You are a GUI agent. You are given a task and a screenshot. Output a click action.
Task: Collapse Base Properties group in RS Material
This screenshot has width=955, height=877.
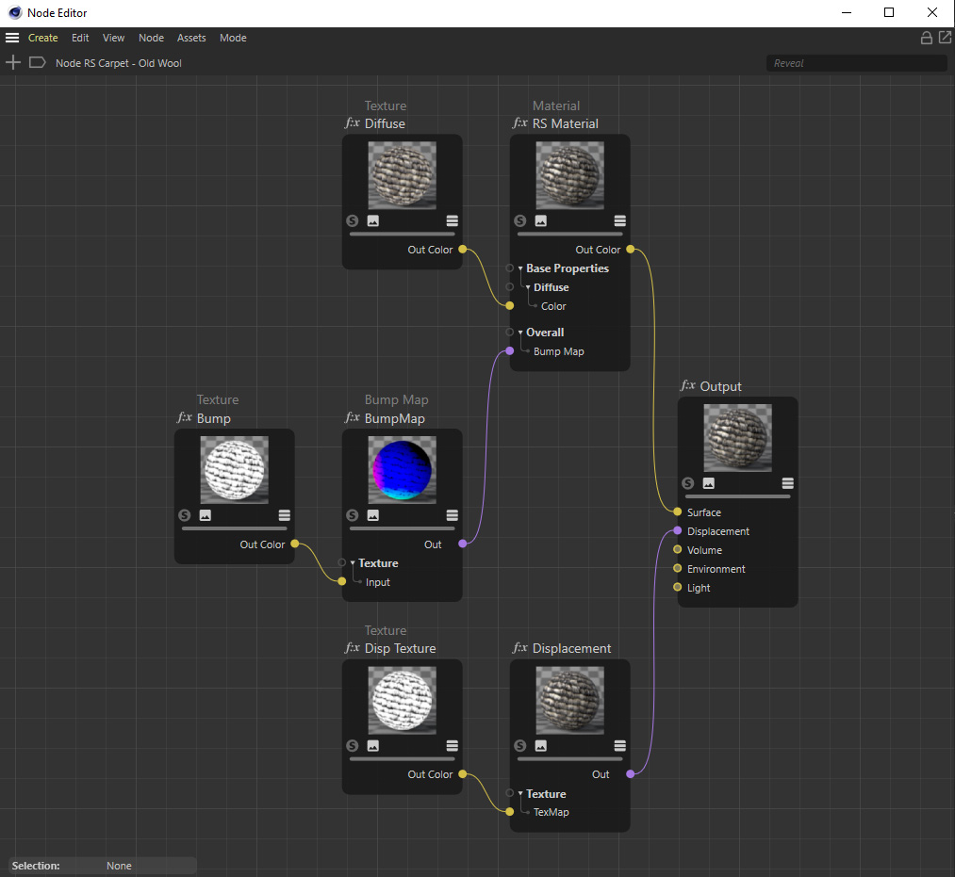tap(520, 268)
